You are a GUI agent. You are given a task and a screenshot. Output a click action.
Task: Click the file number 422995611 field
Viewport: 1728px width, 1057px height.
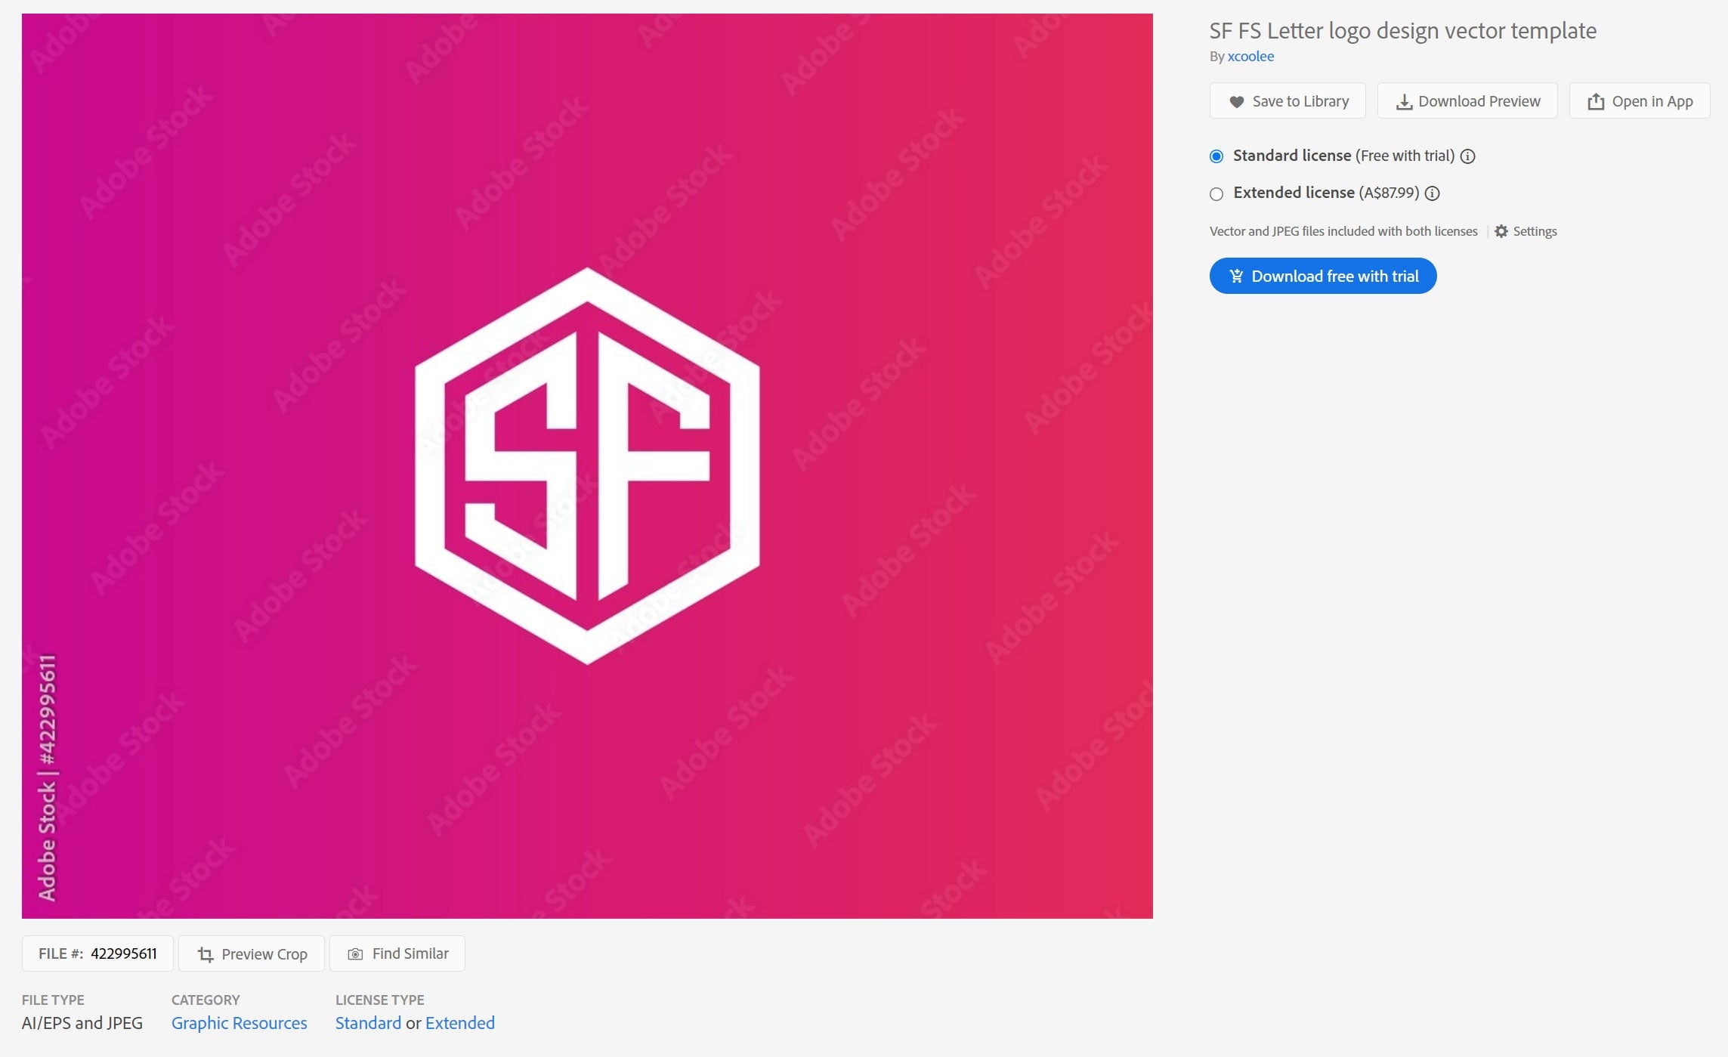(x=97, y=953)
